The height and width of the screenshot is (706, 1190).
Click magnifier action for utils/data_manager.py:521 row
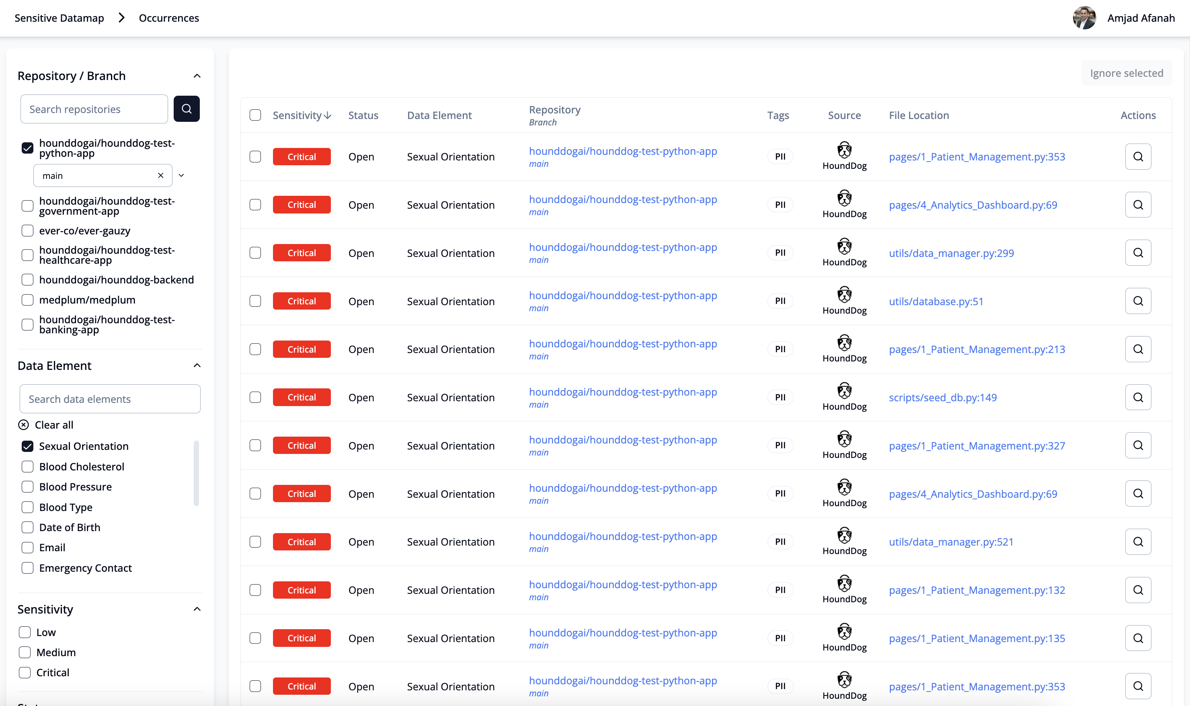pos(1138,542)
